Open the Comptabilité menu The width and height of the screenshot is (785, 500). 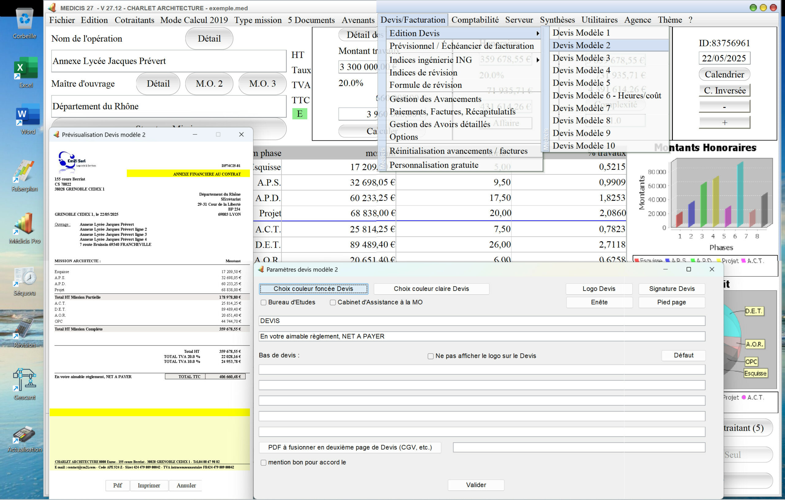[x=475, y=20]
